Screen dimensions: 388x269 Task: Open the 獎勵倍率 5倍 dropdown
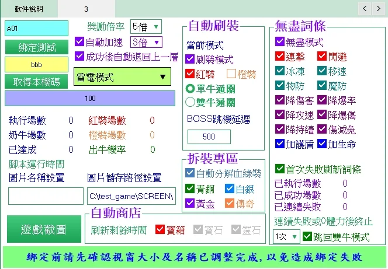145,27
